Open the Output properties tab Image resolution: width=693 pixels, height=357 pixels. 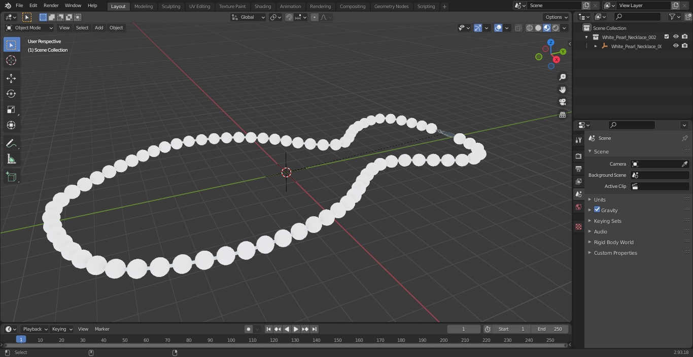click(x=578, y=169)
